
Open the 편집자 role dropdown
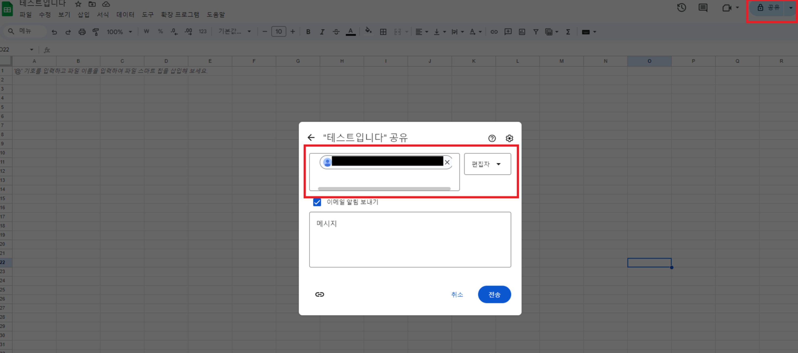487,164
